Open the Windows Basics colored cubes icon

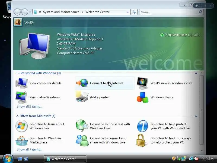point(142,97)
